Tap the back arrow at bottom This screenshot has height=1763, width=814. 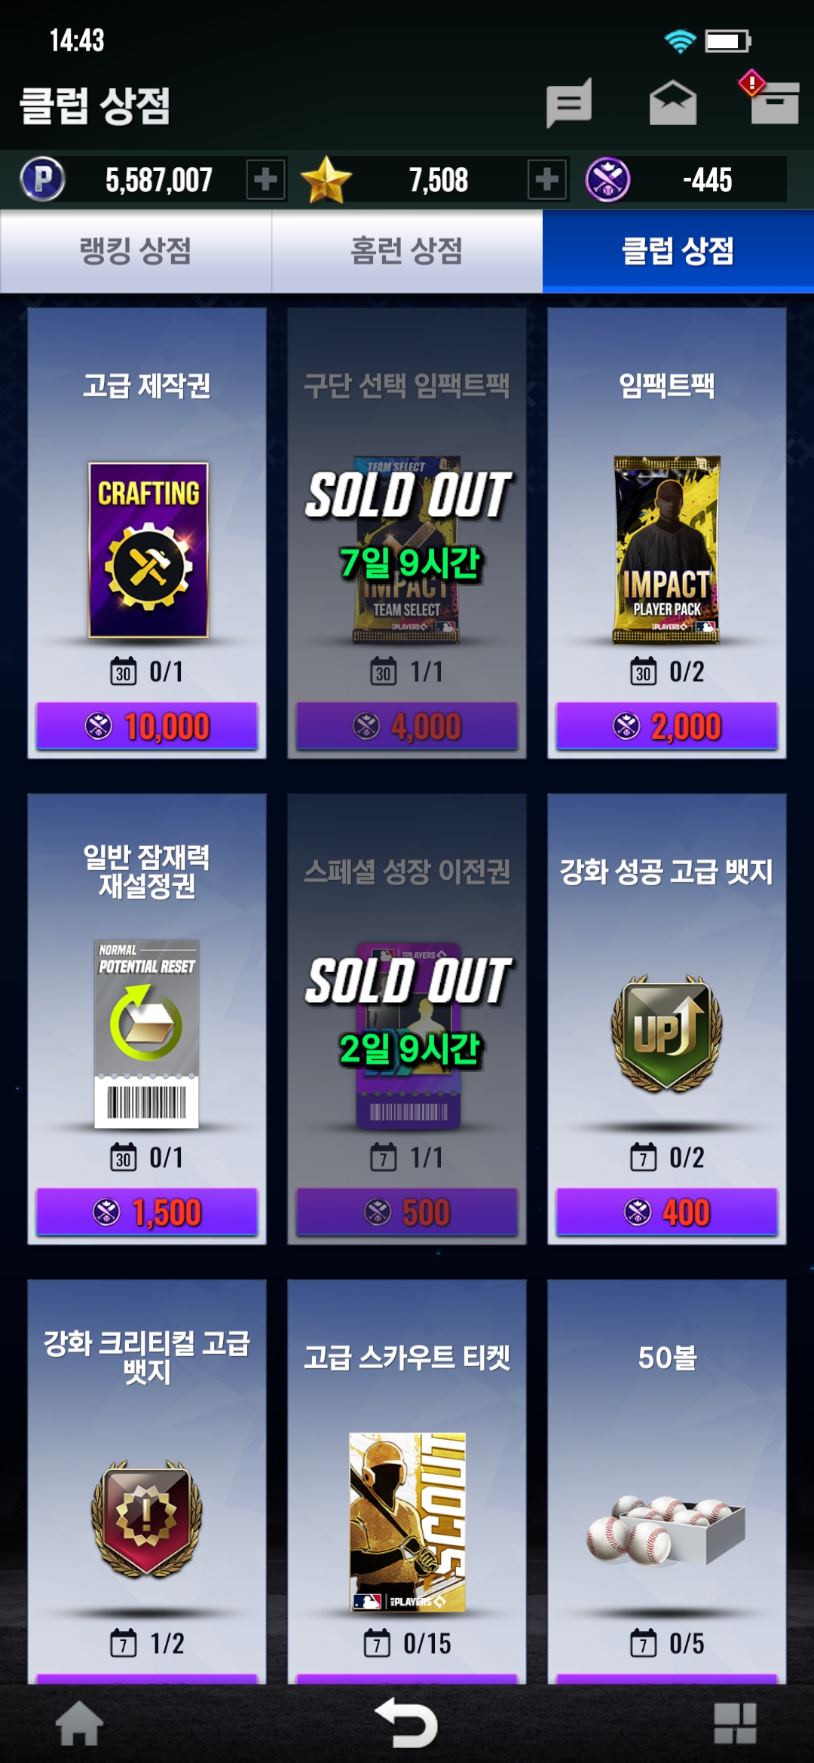click(407, 1722)
